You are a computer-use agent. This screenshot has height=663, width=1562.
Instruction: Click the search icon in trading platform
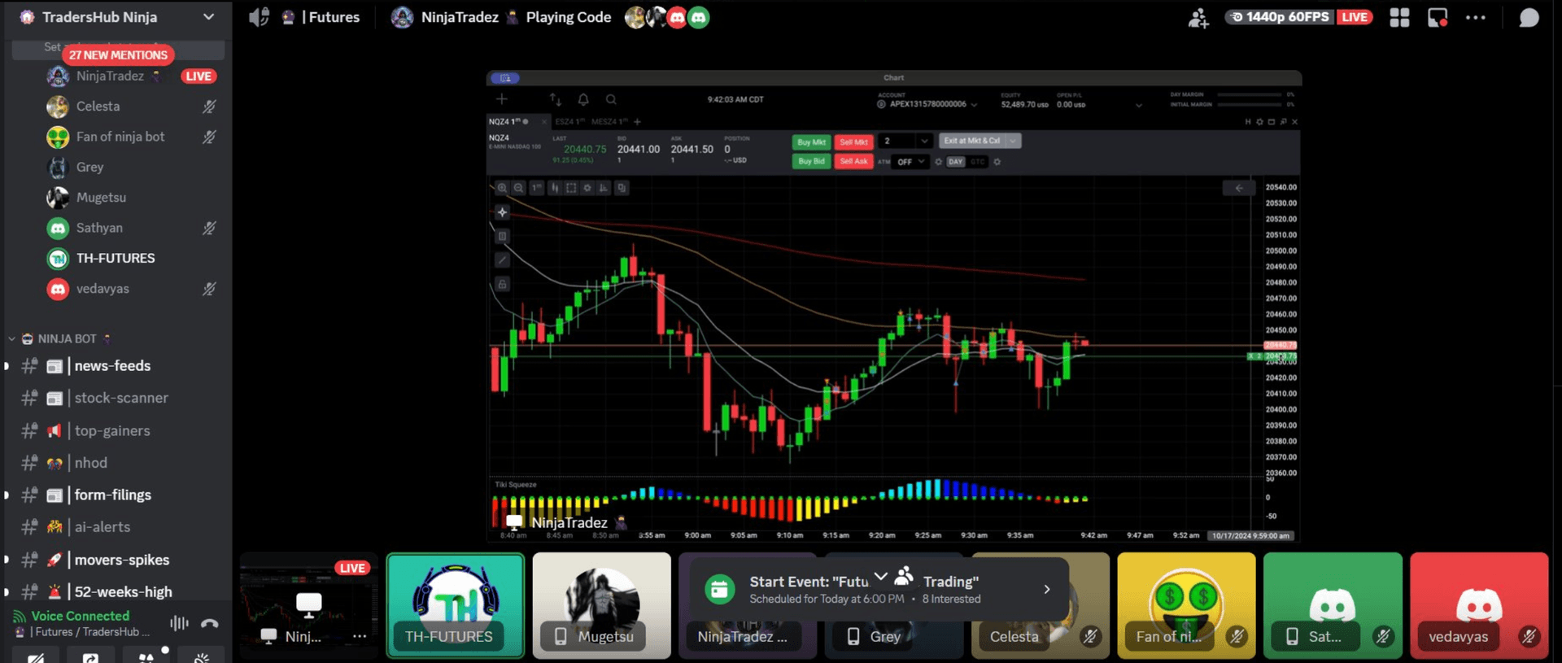(x=611, y=99)
